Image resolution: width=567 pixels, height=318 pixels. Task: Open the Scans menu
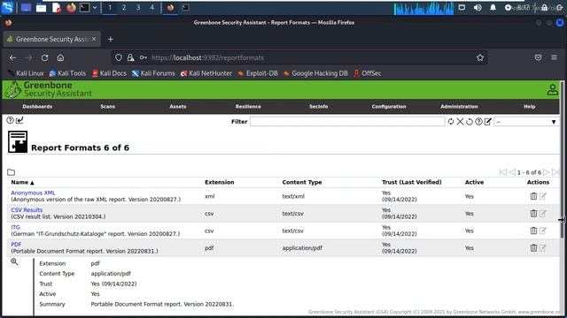108,106
